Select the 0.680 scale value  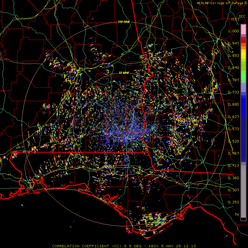(233, 104)
